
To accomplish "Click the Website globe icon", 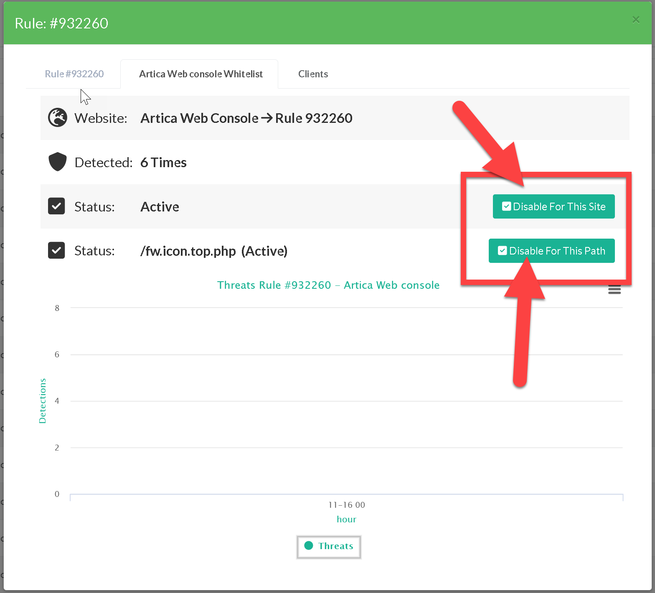I will pos(57,118).
